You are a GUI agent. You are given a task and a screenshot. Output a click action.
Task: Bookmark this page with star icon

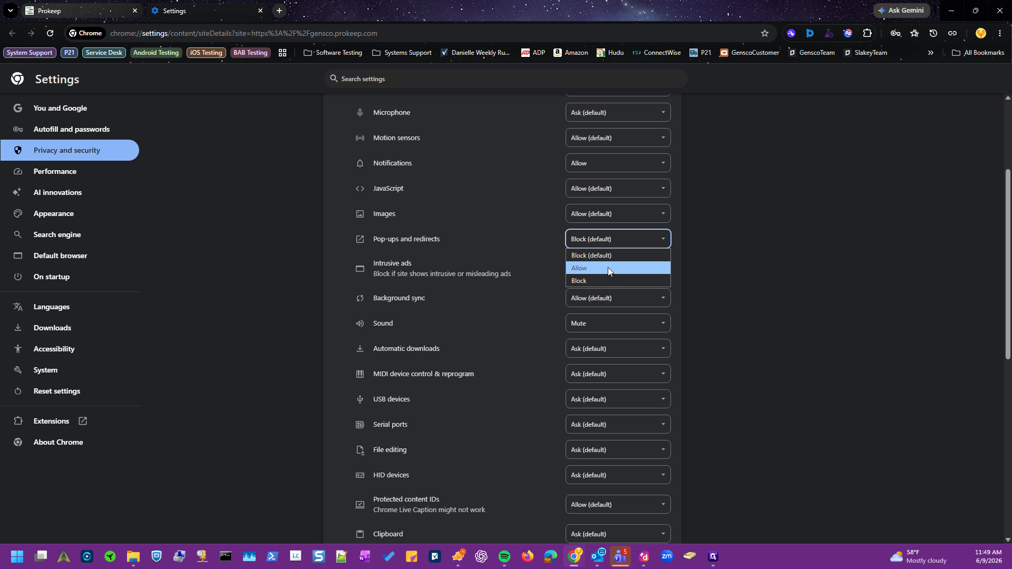coord(765,33)
